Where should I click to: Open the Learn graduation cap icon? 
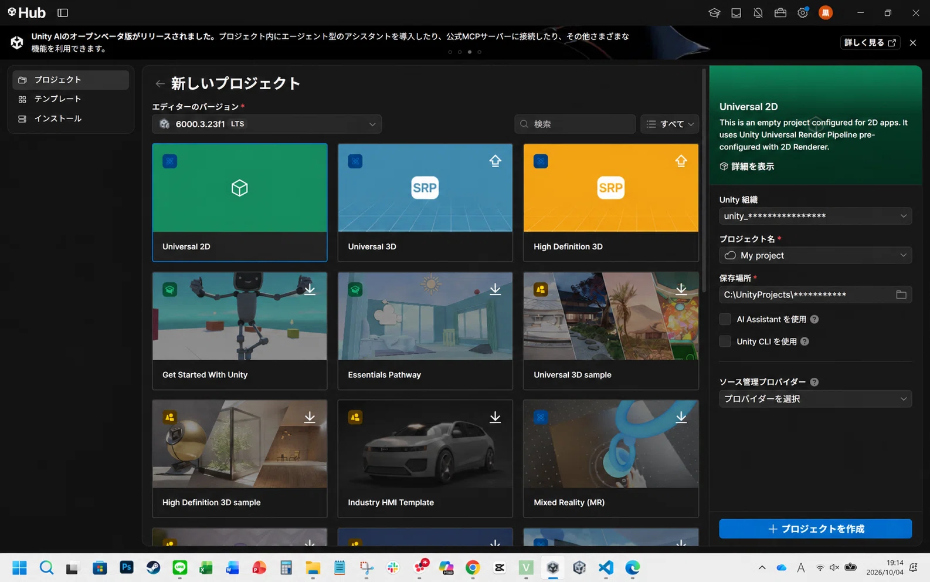(x=714, y=12)
